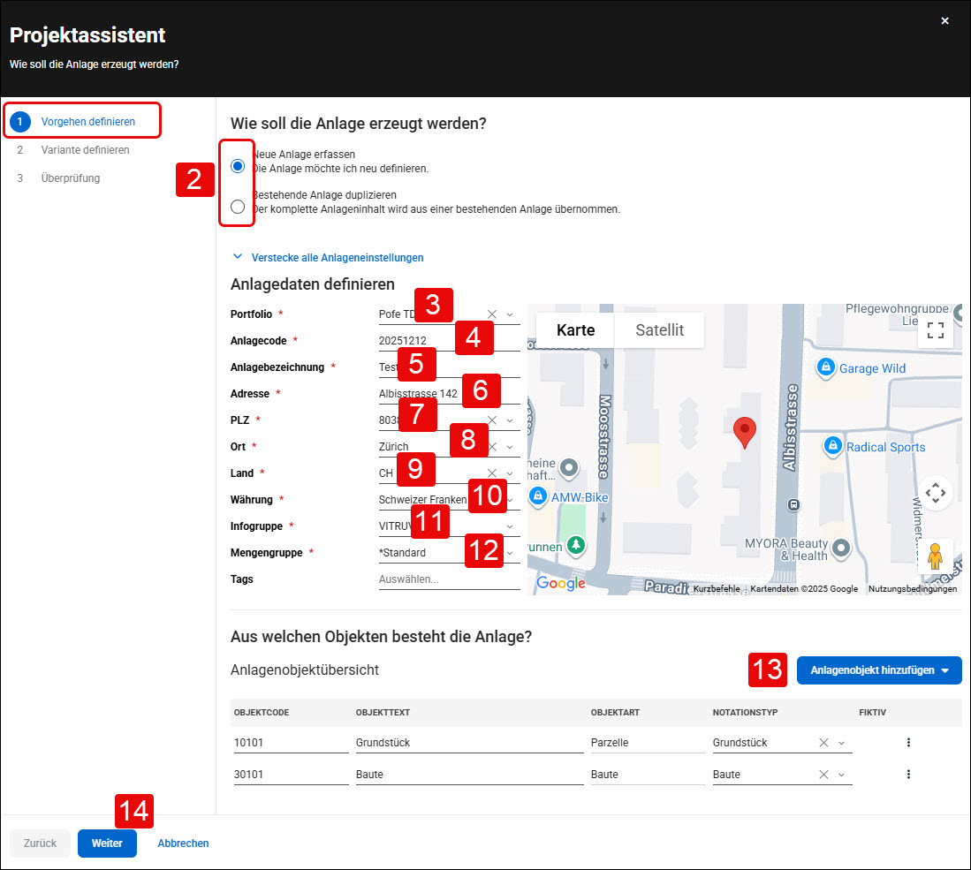The image size is (971, 870).
Task: Open fullscreen view of the map
Action: click(x=935, y=330)
